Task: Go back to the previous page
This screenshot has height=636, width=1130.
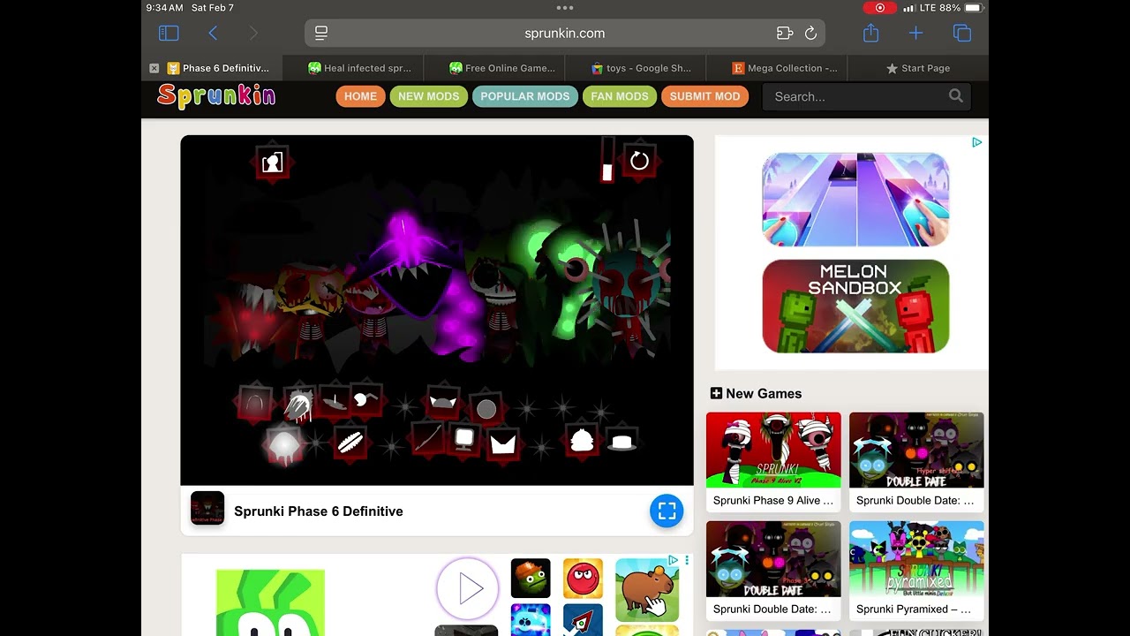Action: [213, 33]
